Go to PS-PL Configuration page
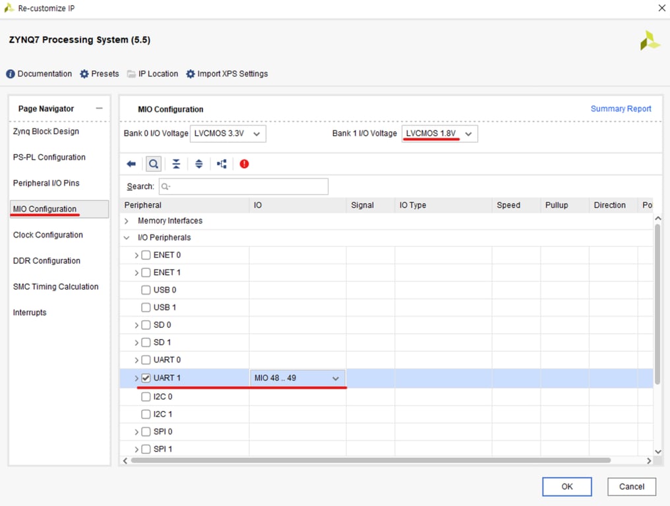 (x=49, y=157)
